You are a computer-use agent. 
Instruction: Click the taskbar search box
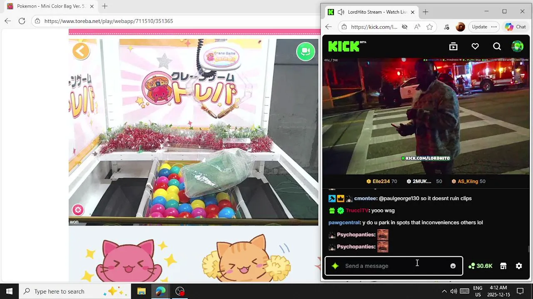[x=75, y=291]
